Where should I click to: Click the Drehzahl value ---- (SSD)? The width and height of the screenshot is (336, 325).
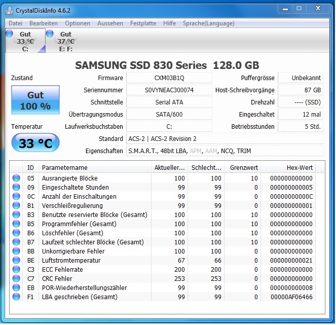(301, 102)
